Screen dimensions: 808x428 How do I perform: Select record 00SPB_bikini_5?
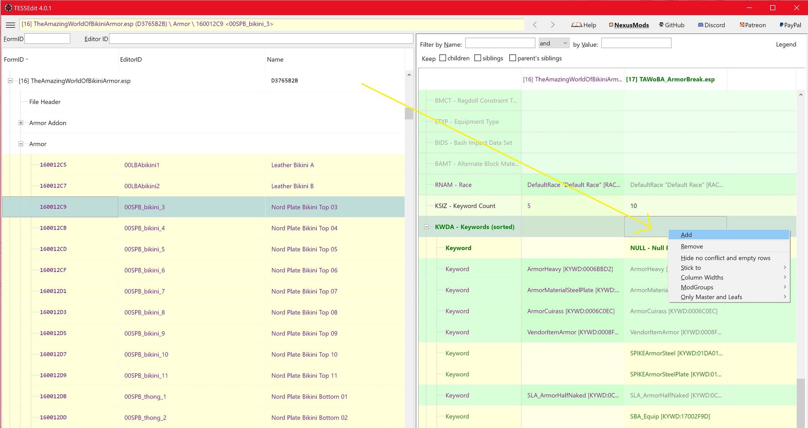tap(144, 249)
